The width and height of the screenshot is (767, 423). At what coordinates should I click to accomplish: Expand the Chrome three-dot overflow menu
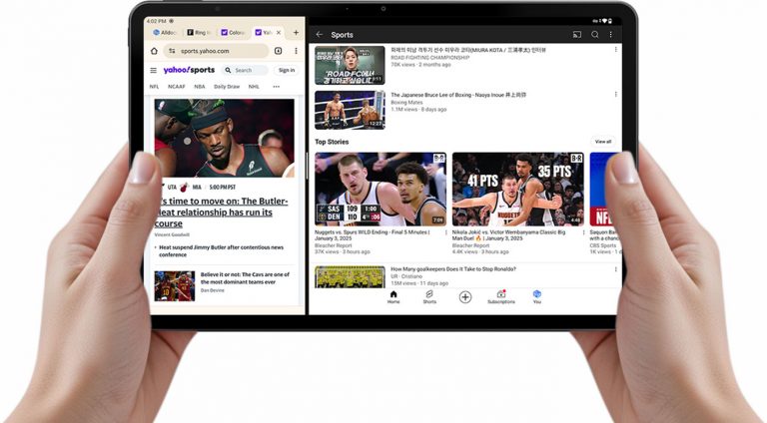[x=296, y=51]
